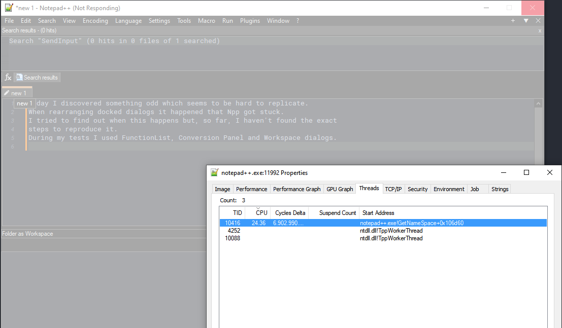
Task: Open the Settings menu
Action: (159, 21)
